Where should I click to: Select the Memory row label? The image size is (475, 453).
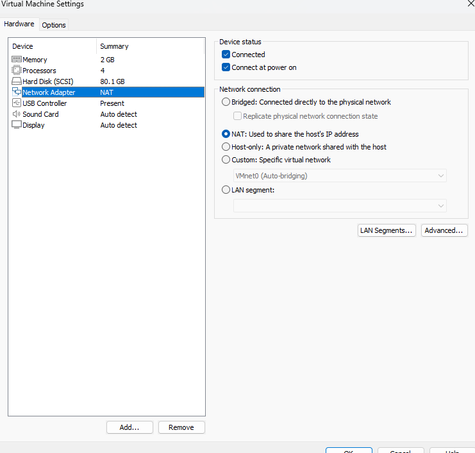pyautogui.click(x=35, y=60)
